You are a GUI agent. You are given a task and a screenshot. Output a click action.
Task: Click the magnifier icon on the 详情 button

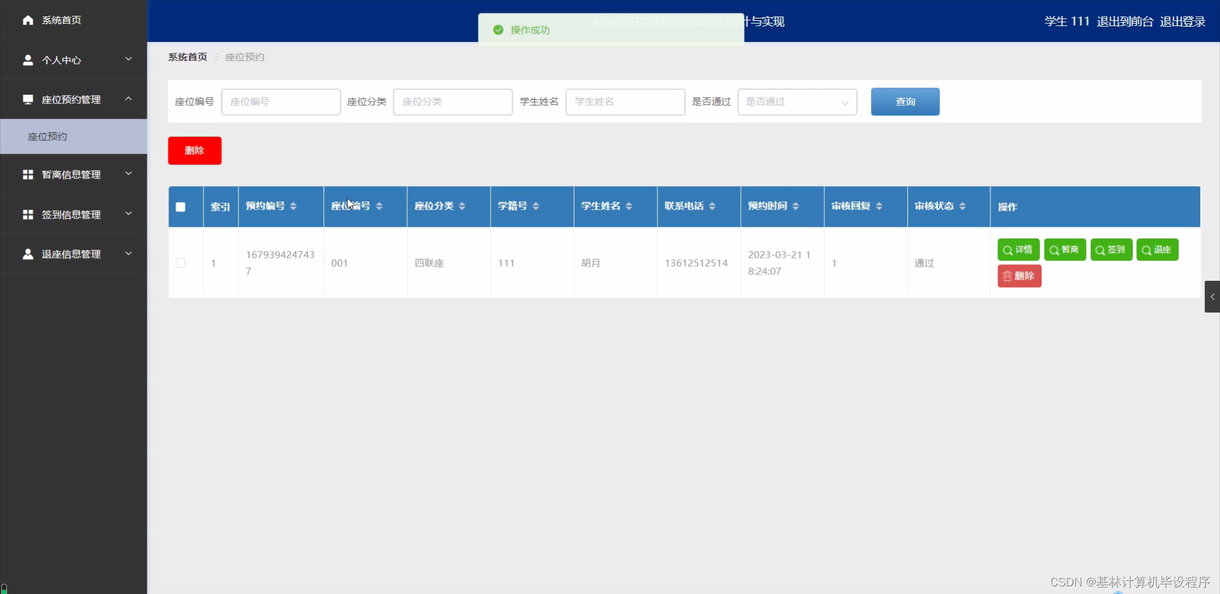pos(1009,250)
